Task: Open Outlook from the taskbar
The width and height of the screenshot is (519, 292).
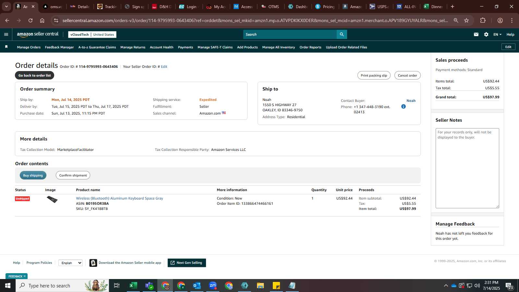Action: (x=197, y=286)
